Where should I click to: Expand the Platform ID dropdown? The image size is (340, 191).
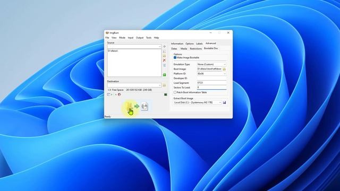coord(225,74)
